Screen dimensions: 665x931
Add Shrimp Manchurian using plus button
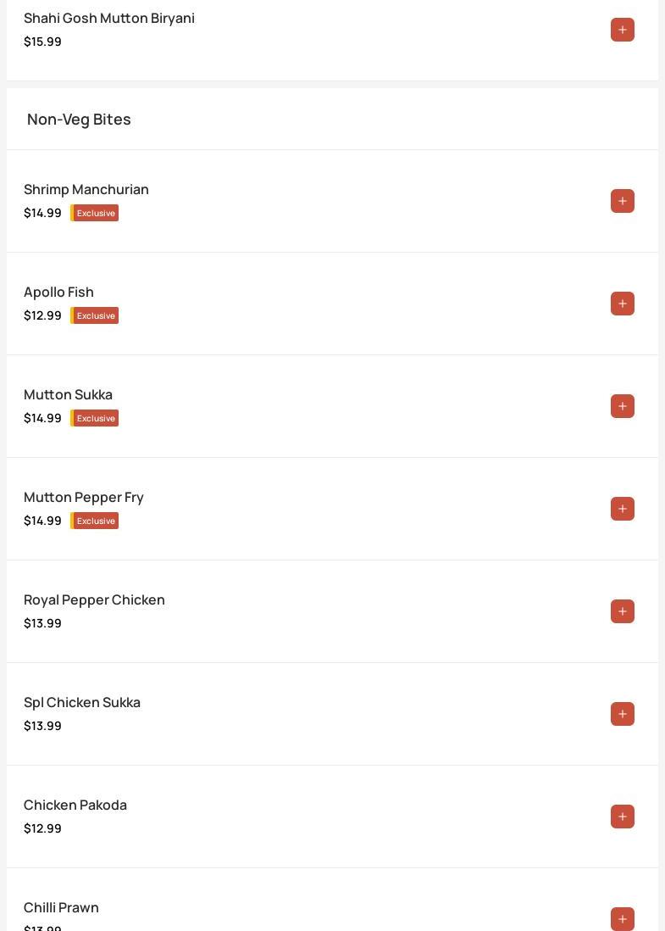point(622,201)
